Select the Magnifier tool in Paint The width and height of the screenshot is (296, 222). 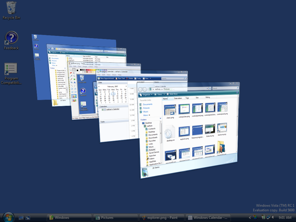click(x=74, y=76)
